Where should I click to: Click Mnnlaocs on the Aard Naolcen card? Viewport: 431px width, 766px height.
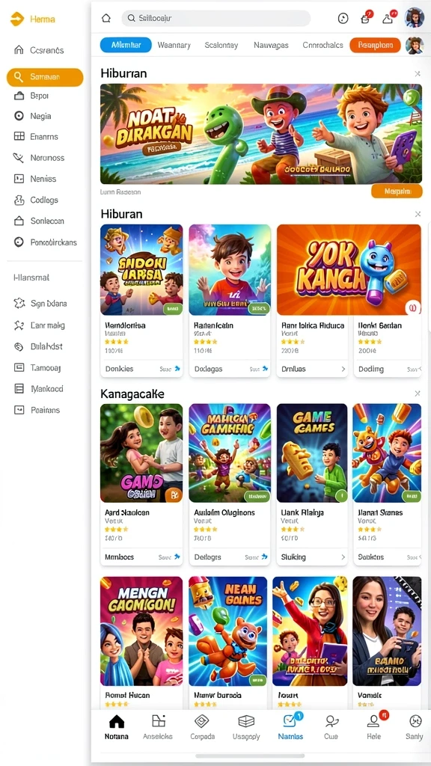pyautogui.click(x=119, y=557)
